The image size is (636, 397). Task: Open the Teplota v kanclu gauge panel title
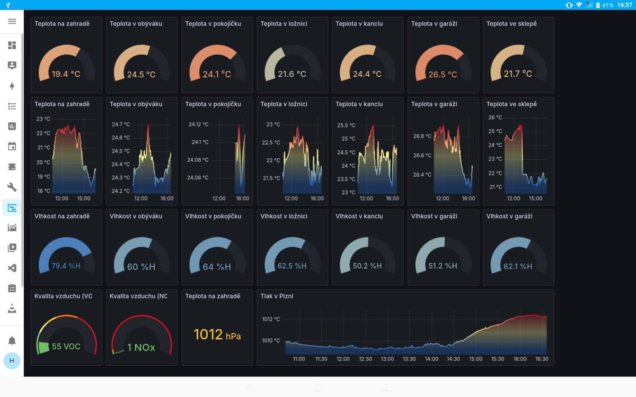point(359,24)
